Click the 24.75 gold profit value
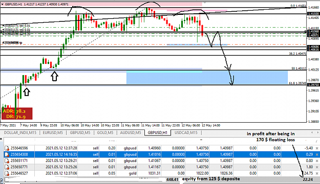 coord(308,173)
